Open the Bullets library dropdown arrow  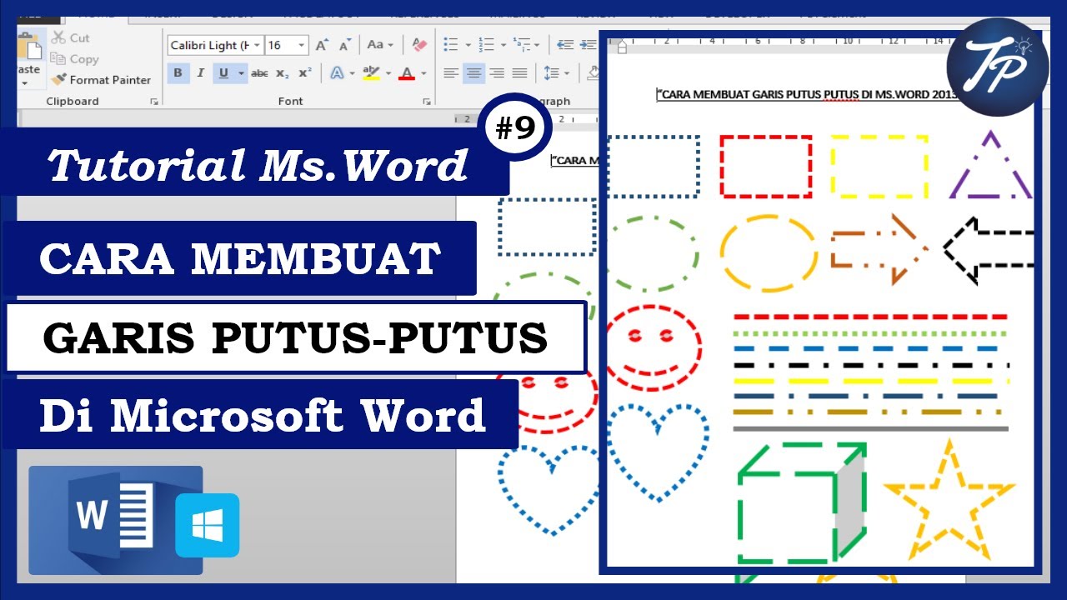468,45
